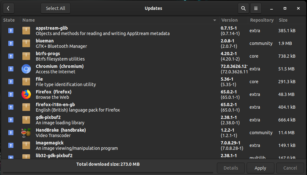The height and width of the screenshot is (175, 307).
Task: Toggle upgrade state for btrfs-progs
Action: 11,56
